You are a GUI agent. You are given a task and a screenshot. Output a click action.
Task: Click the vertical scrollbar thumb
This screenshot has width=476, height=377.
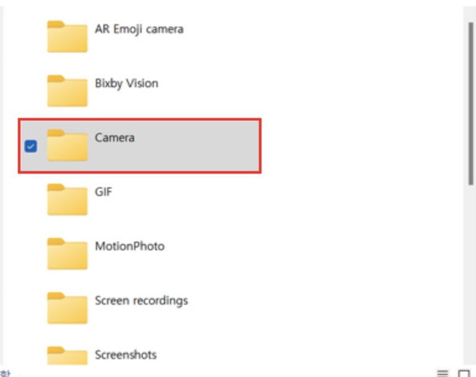[471, 103]
